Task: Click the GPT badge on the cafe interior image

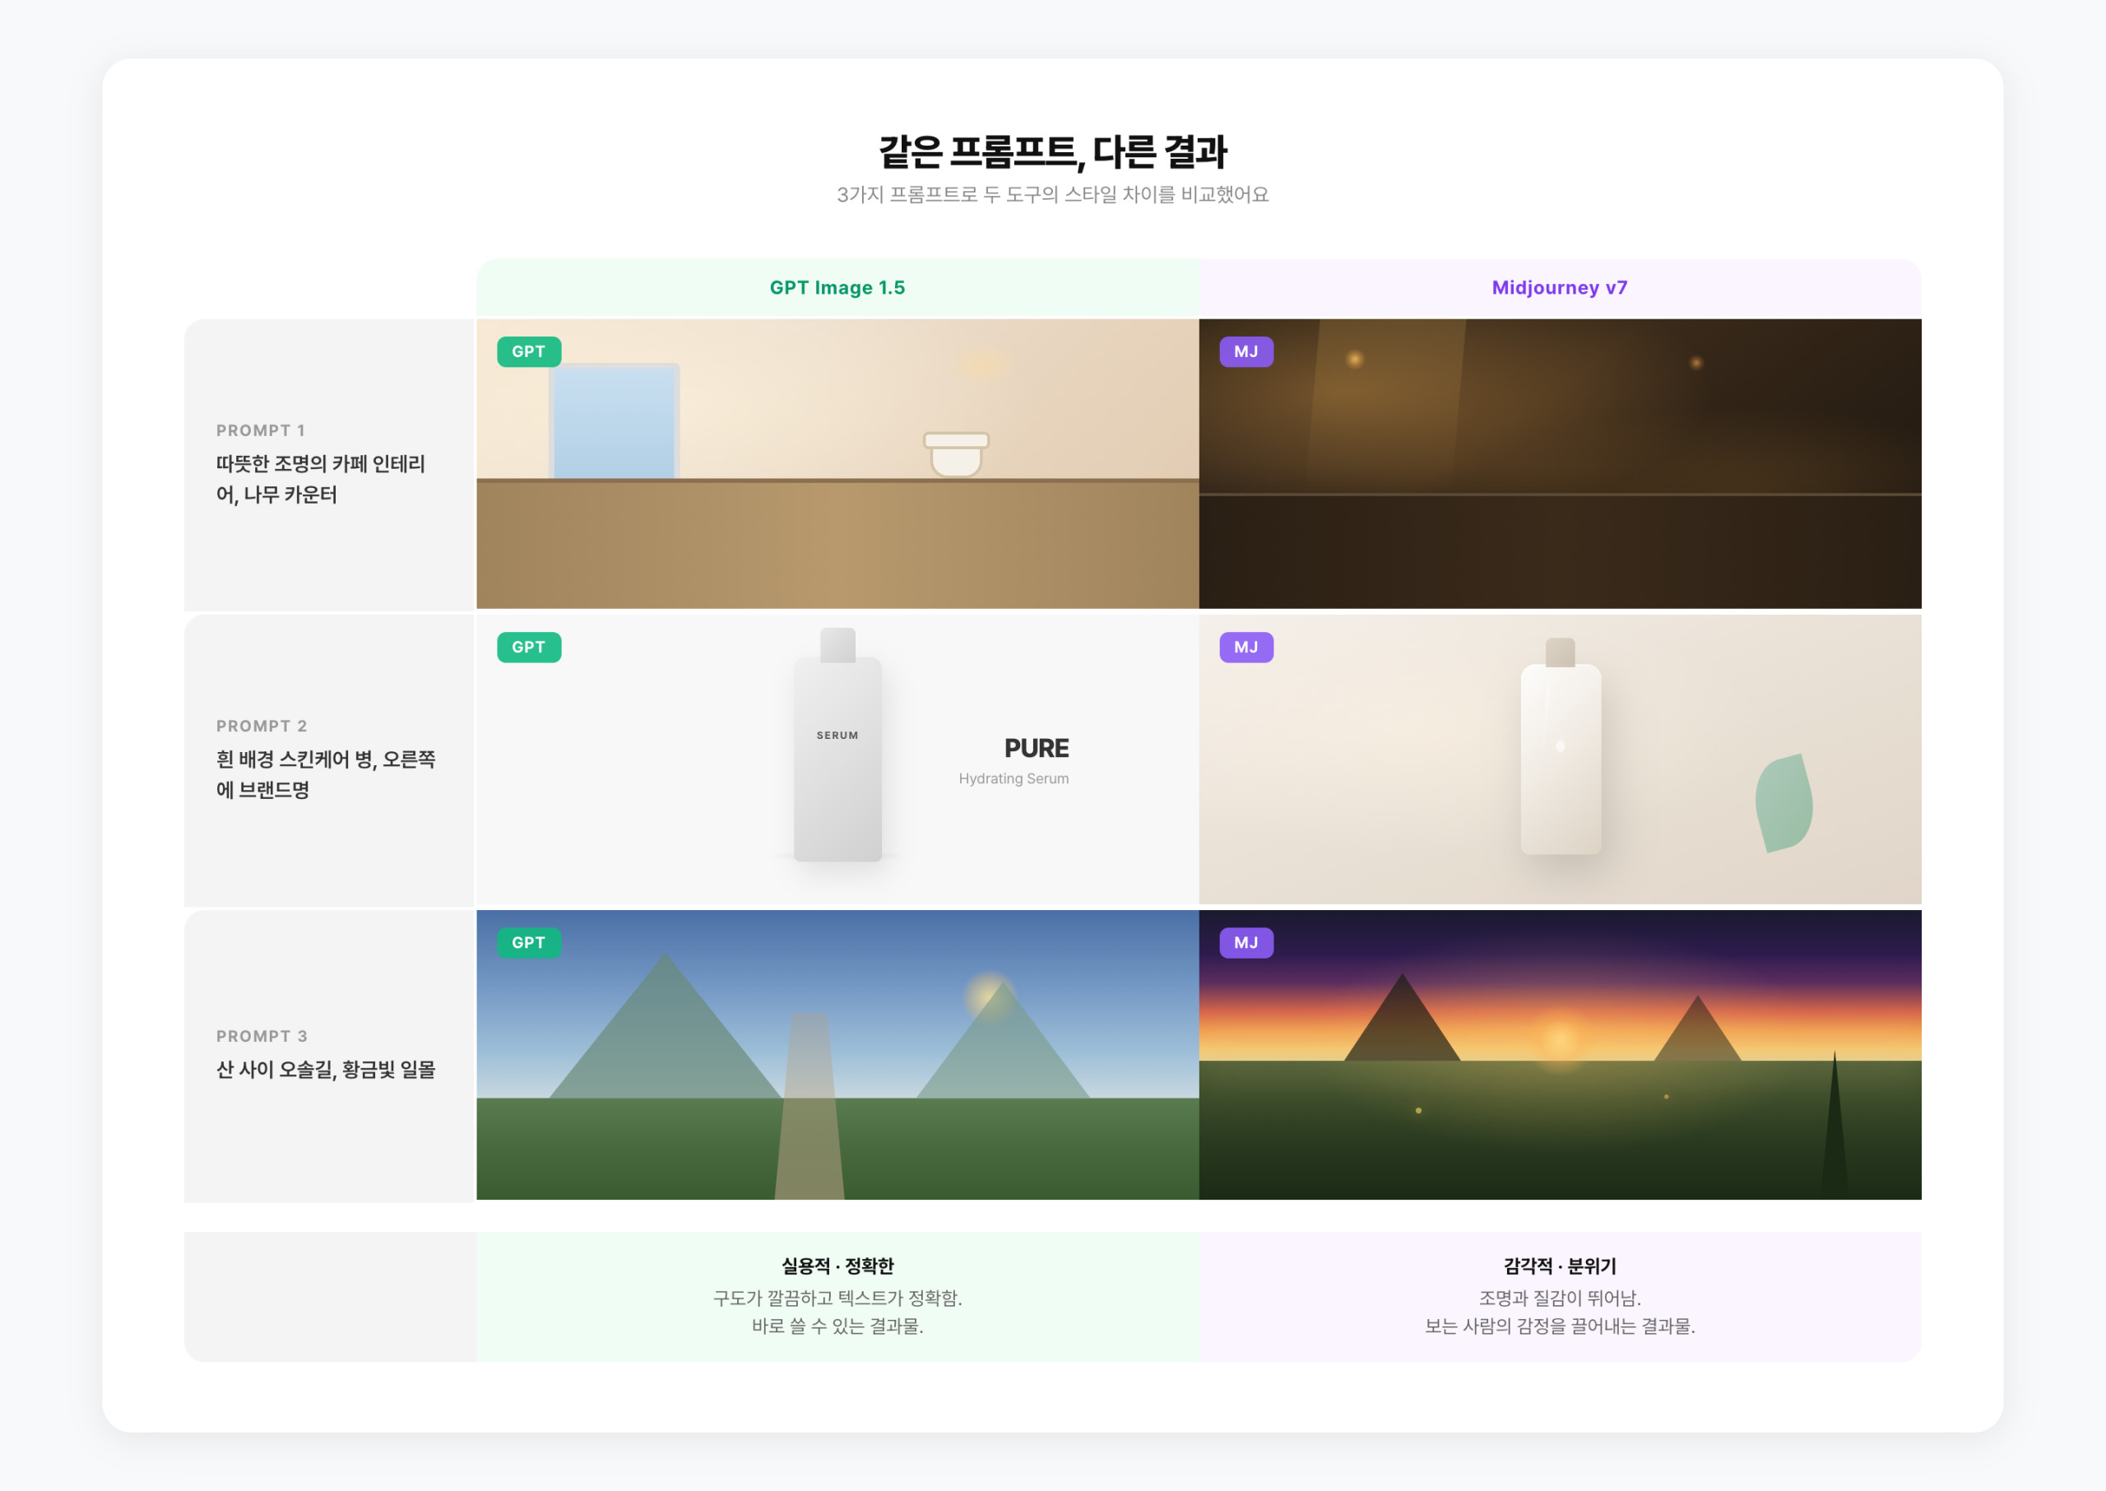Action: [529, 351]
